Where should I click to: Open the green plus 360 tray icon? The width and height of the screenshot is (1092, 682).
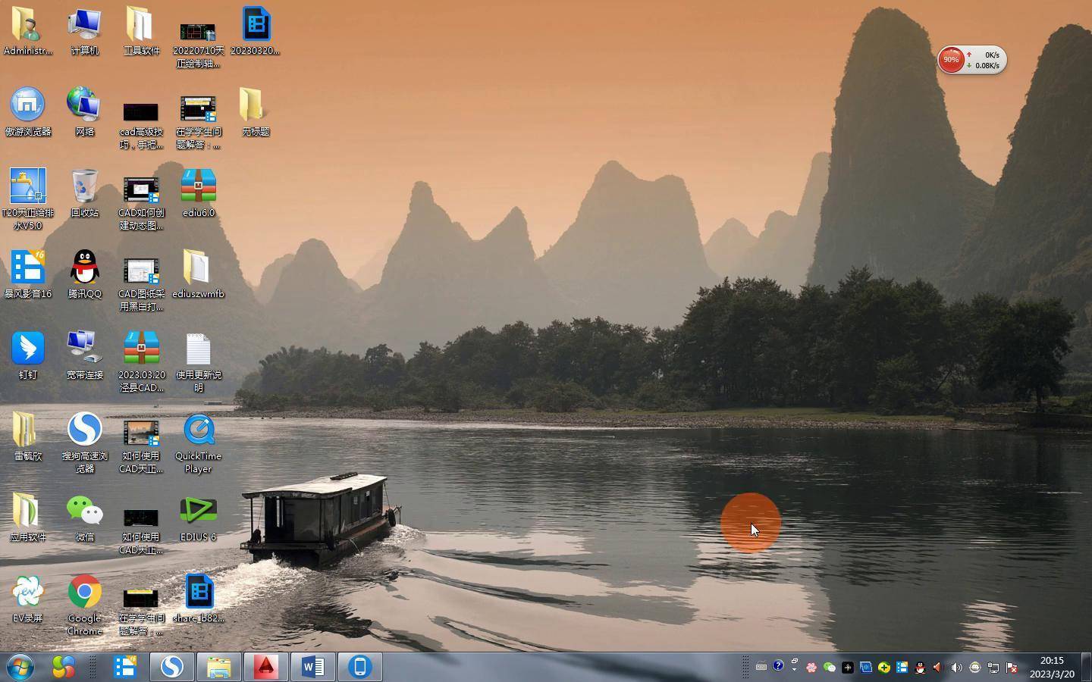pos(884,668)
